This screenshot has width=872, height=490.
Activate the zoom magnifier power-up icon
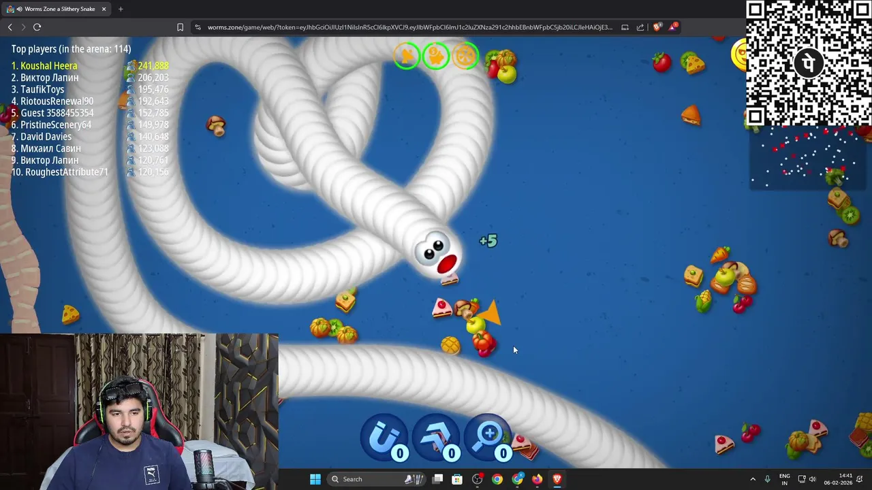click(x=488, y=436)
